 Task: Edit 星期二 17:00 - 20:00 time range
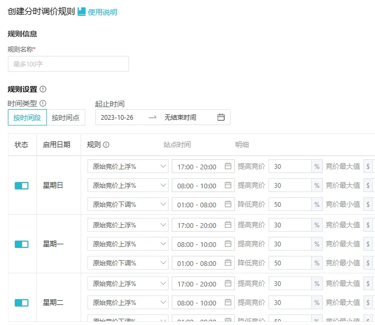tap(203, 283)
